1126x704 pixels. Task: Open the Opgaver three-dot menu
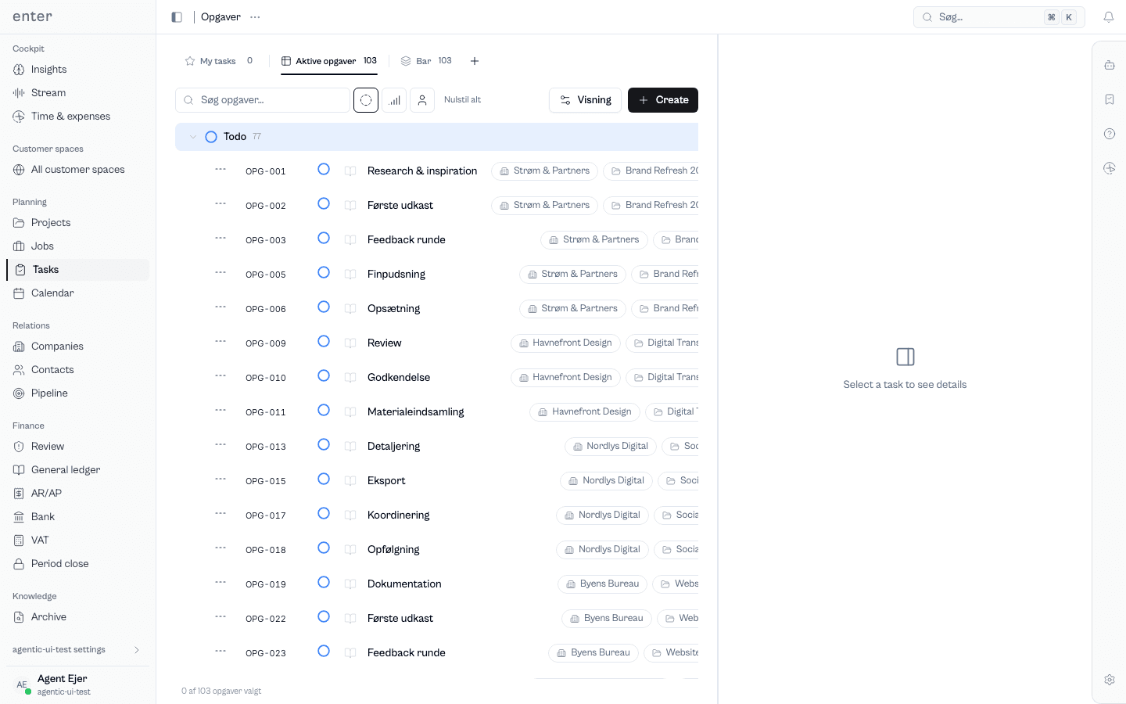pos(255,17)
